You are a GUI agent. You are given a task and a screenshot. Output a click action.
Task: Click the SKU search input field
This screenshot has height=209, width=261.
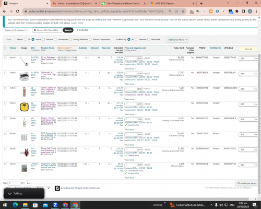point(47,30)
